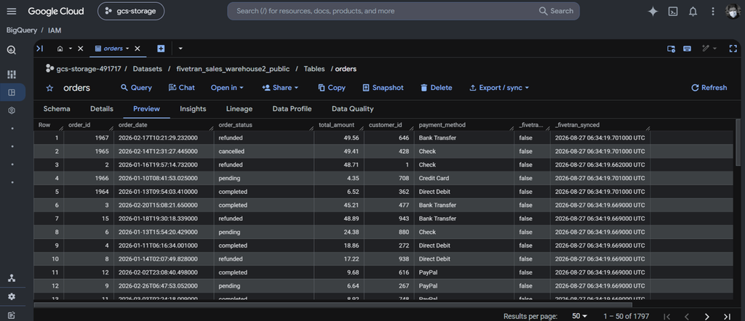Expand the orders tab dropdown arrow

point(127,49)
